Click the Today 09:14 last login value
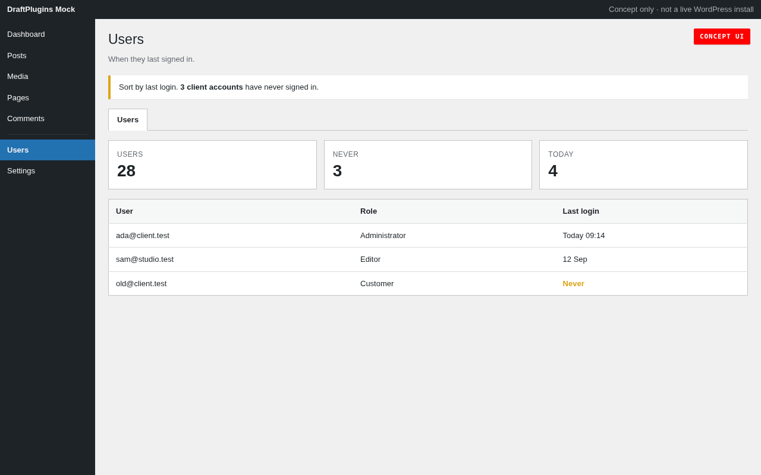Viewport: 761px width, 475px height. coord(584,236)
